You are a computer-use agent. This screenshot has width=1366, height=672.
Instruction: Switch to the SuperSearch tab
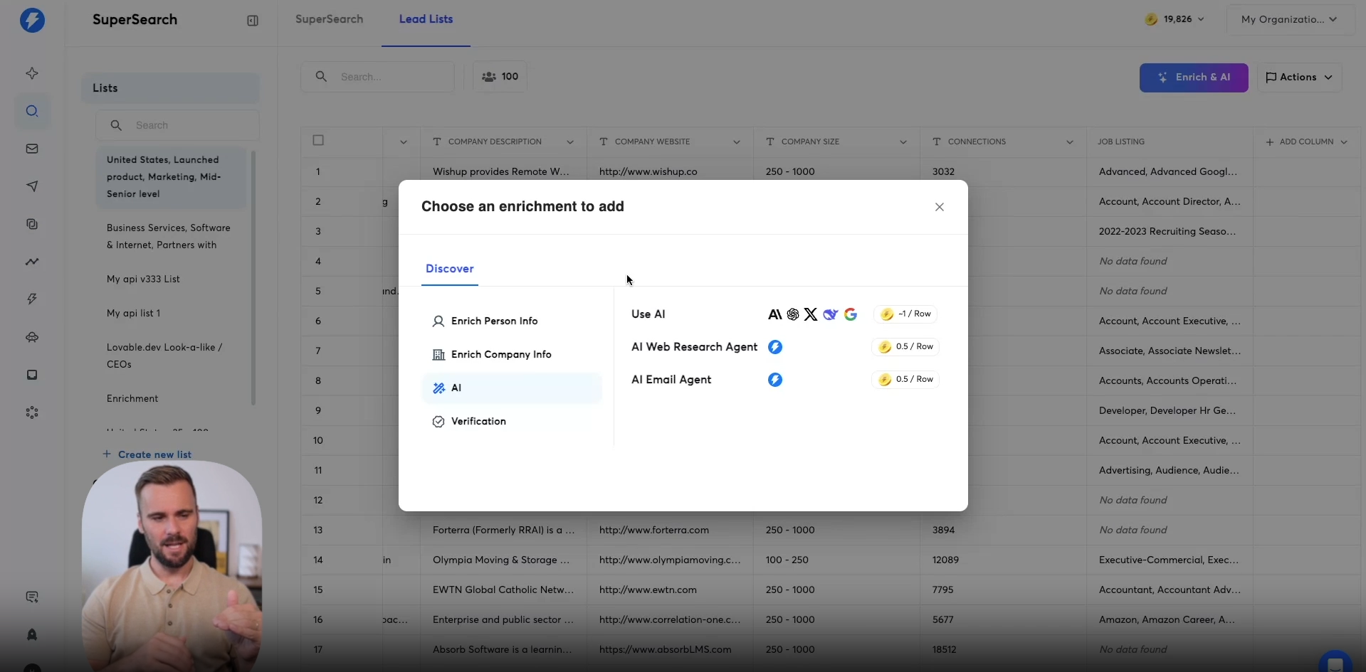(329, 19)
